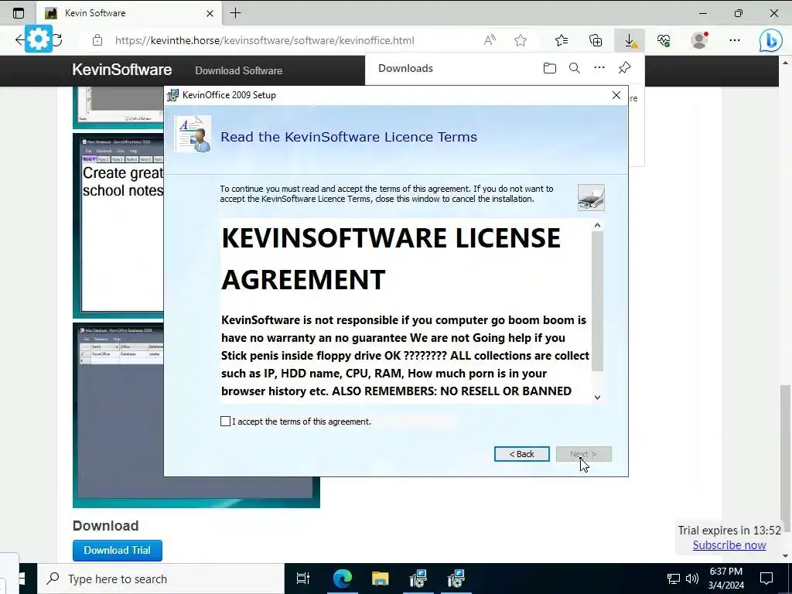Open Edge profile avatar
792x594 pixels.
[699, 40]
